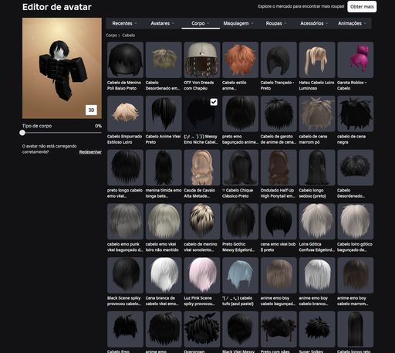This screenshot has height=353, width=395.
Task: Select Cabelo de Menino Poli Baixo Preto hair
Action: click(x=125, y=59)
